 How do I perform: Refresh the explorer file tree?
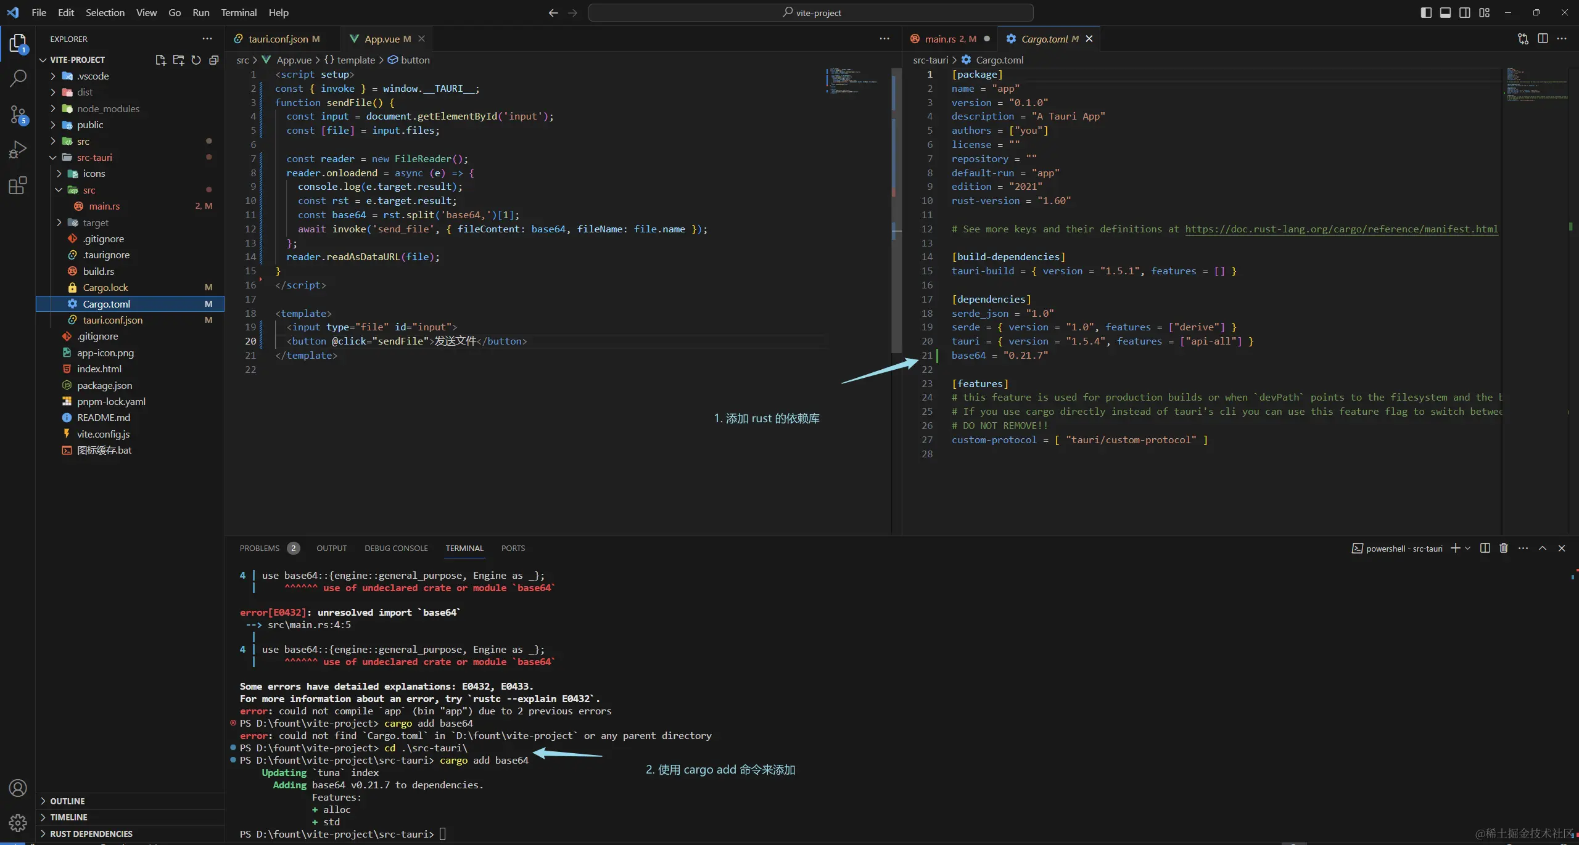click(196, 60)
